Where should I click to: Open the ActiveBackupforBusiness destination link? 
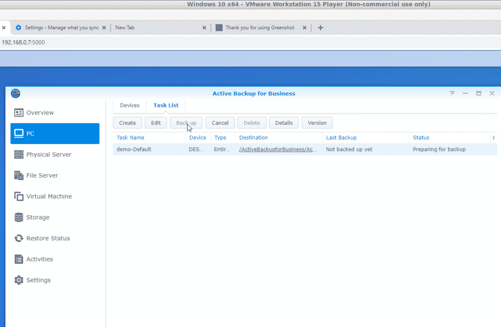pyautogui.click(x=278, y=149)
